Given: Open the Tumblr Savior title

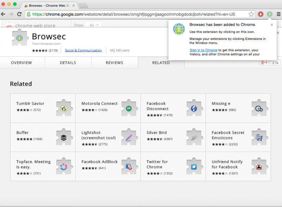Looking at the screenshot, I should pyautogui.click(x=30, y=103).
